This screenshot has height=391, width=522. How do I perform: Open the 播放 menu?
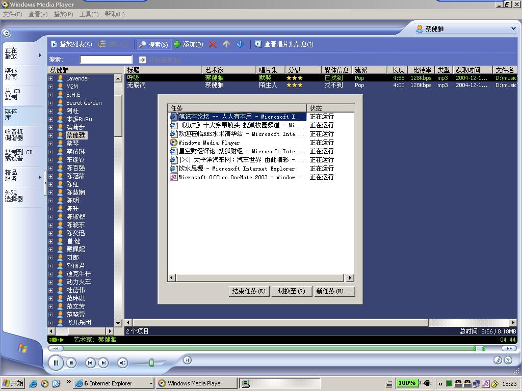[x=63, y=14]
